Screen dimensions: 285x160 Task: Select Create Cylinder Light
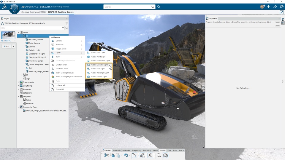click(99, 65)
